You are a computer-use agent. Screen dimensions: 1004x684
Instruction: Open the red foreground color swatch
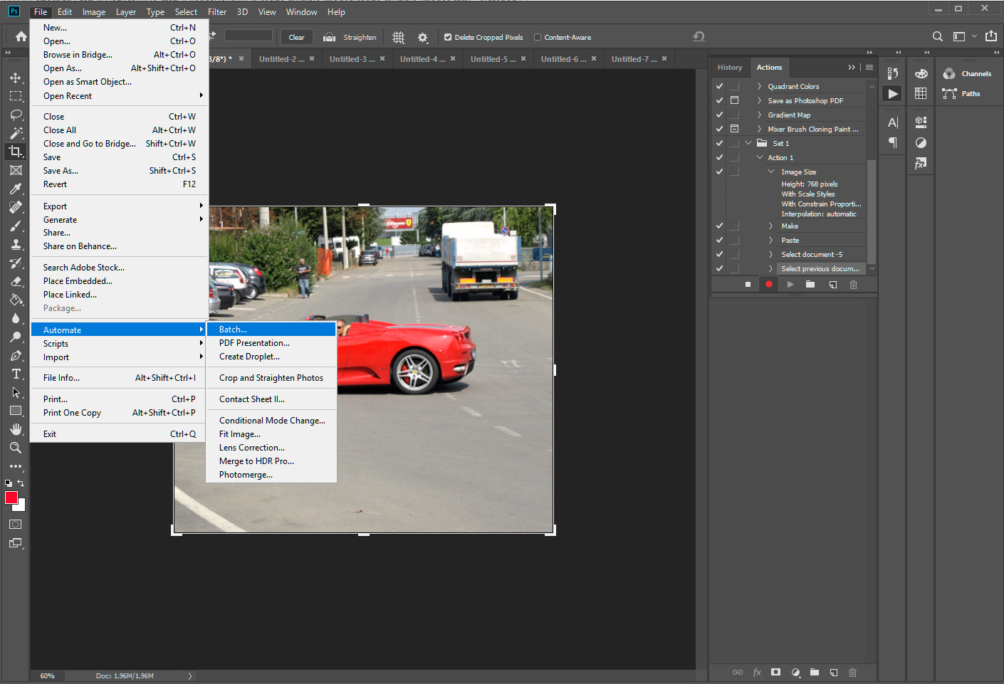tap(10, 498)
